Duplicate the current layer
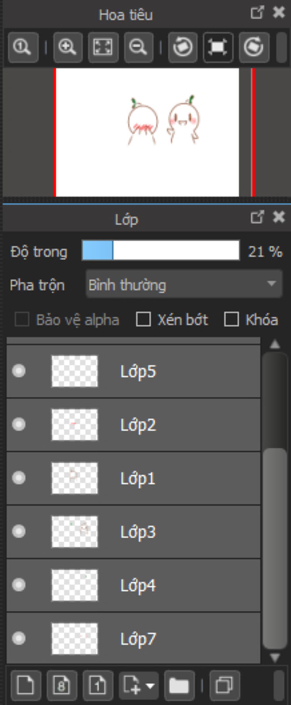291x705 pixels. 225,685
